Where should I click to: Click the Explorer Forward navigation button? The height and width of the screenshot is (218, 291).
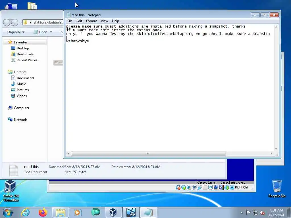pos(14,22)
